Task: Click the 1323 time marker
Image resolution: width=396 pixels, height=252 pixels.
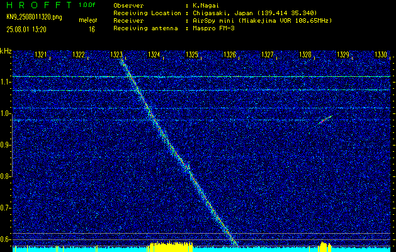Action: tap(116, 55)
